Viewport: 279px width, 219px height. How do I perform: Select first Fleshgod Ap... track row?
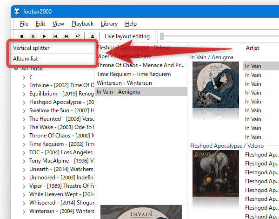[x=261, y=155]
